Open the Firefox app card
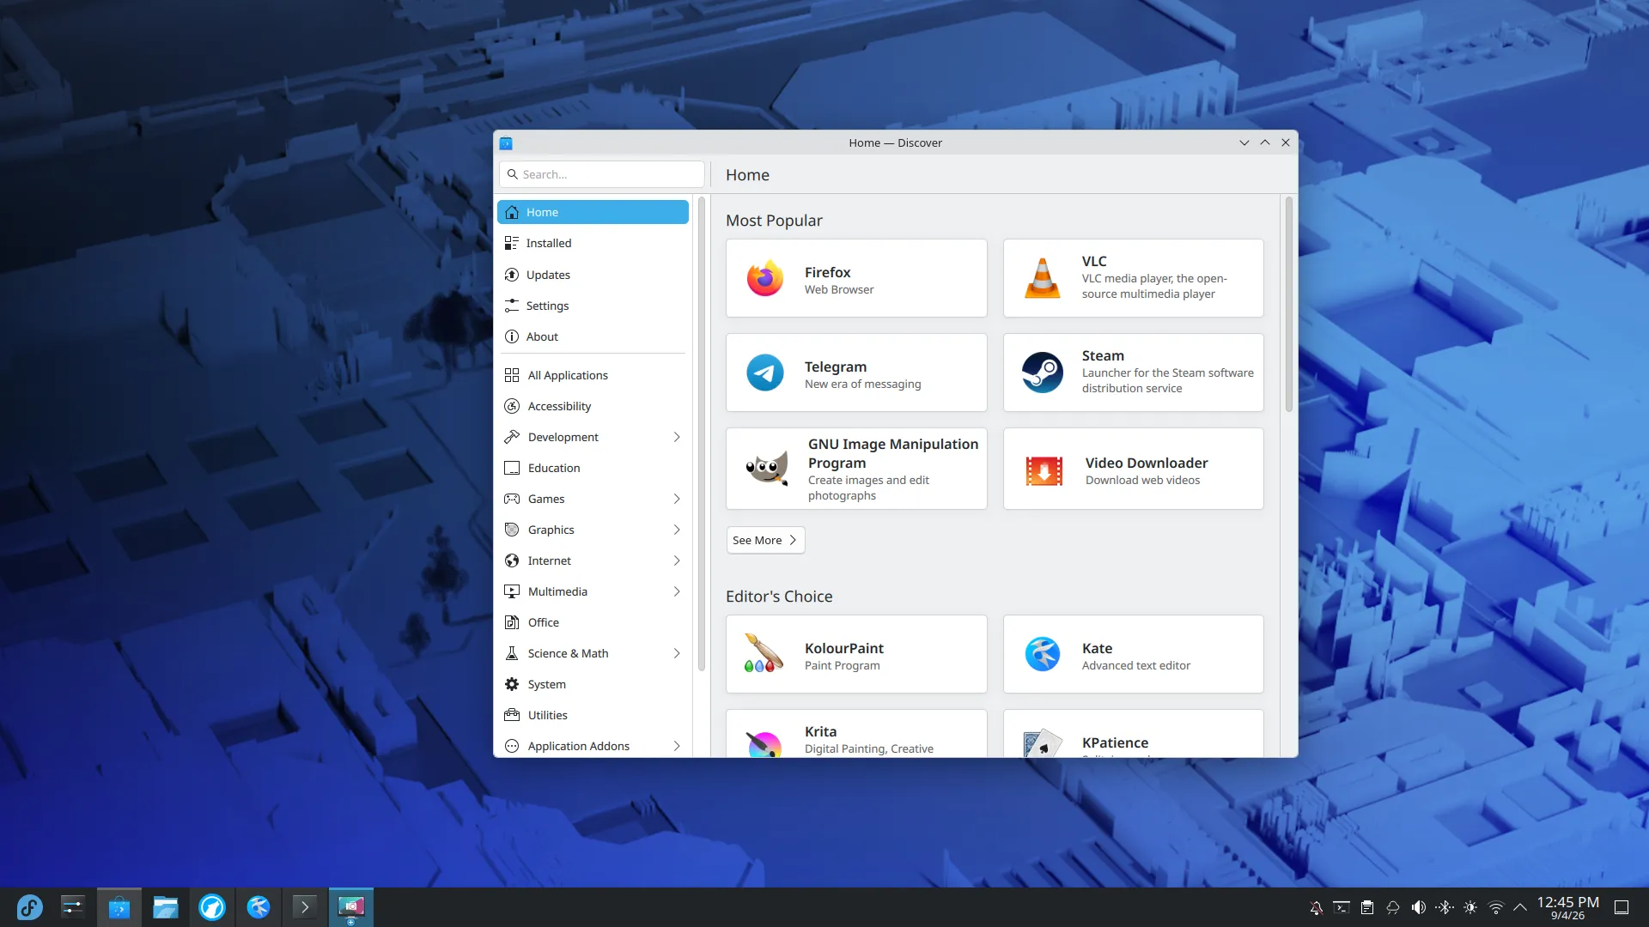 (856, 278)
